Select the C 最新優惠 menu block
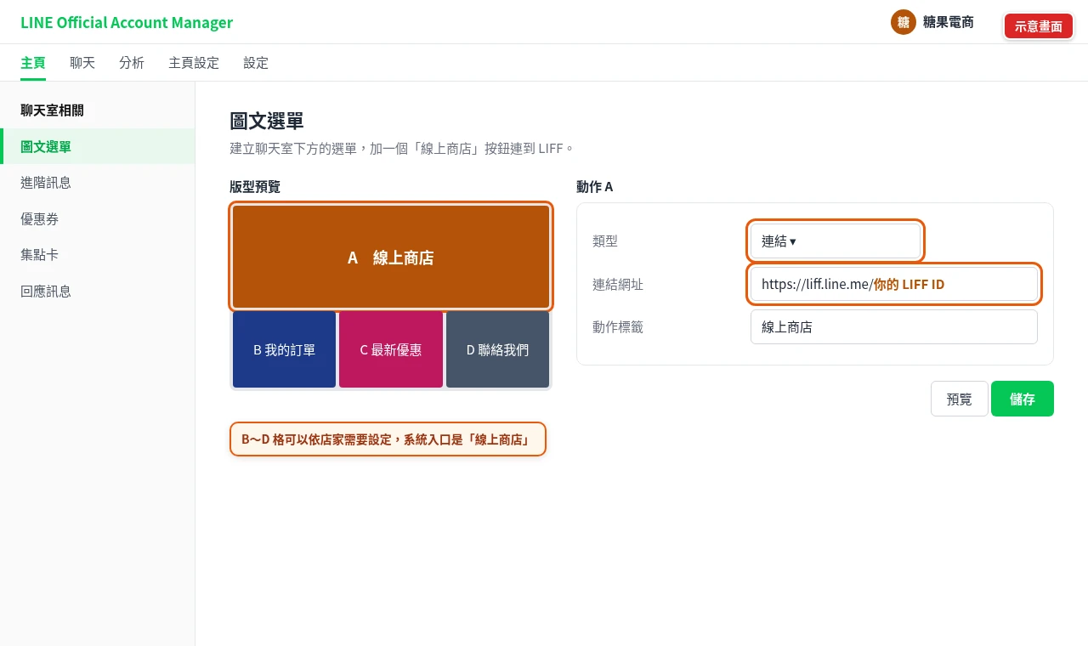1088x646 pixels. click(x=391, y=349)
